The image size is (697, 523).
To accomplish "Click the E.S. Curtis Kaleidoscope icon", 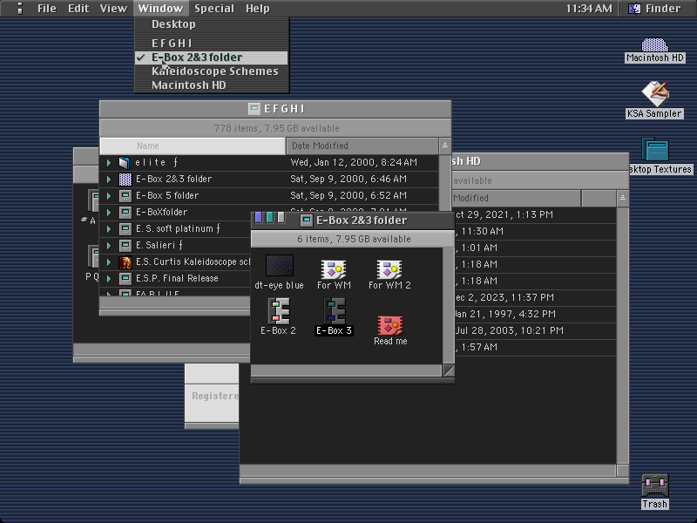I will point(125,262).
